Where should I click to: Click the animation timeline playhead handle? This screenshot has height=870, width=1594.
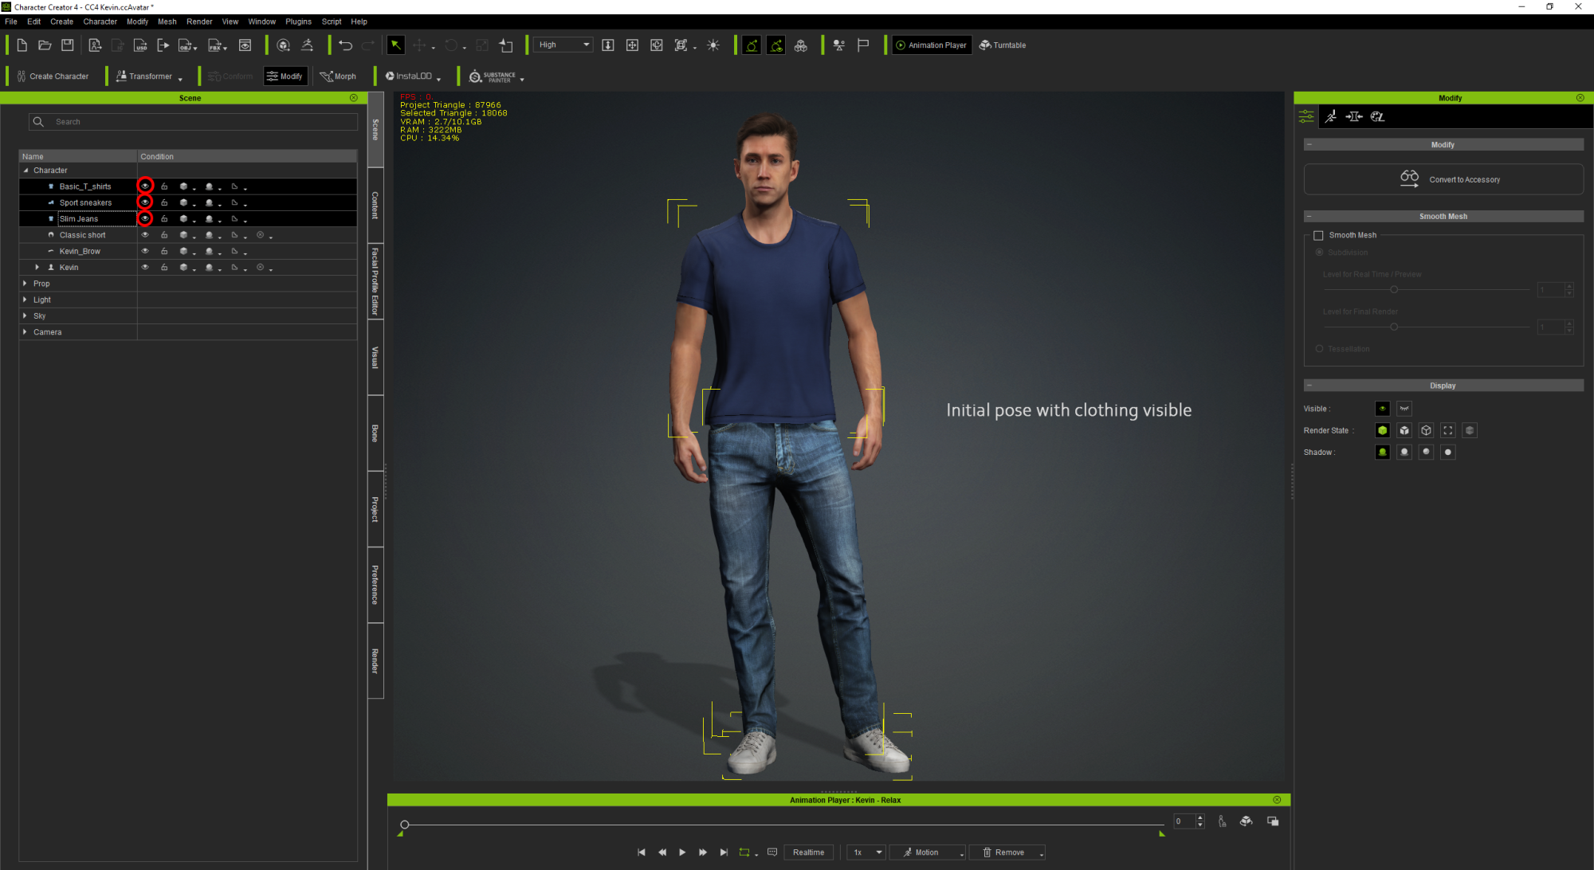(x=405, y=825)
